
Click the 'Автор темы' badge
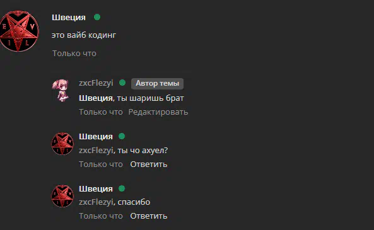click(157, 83)
